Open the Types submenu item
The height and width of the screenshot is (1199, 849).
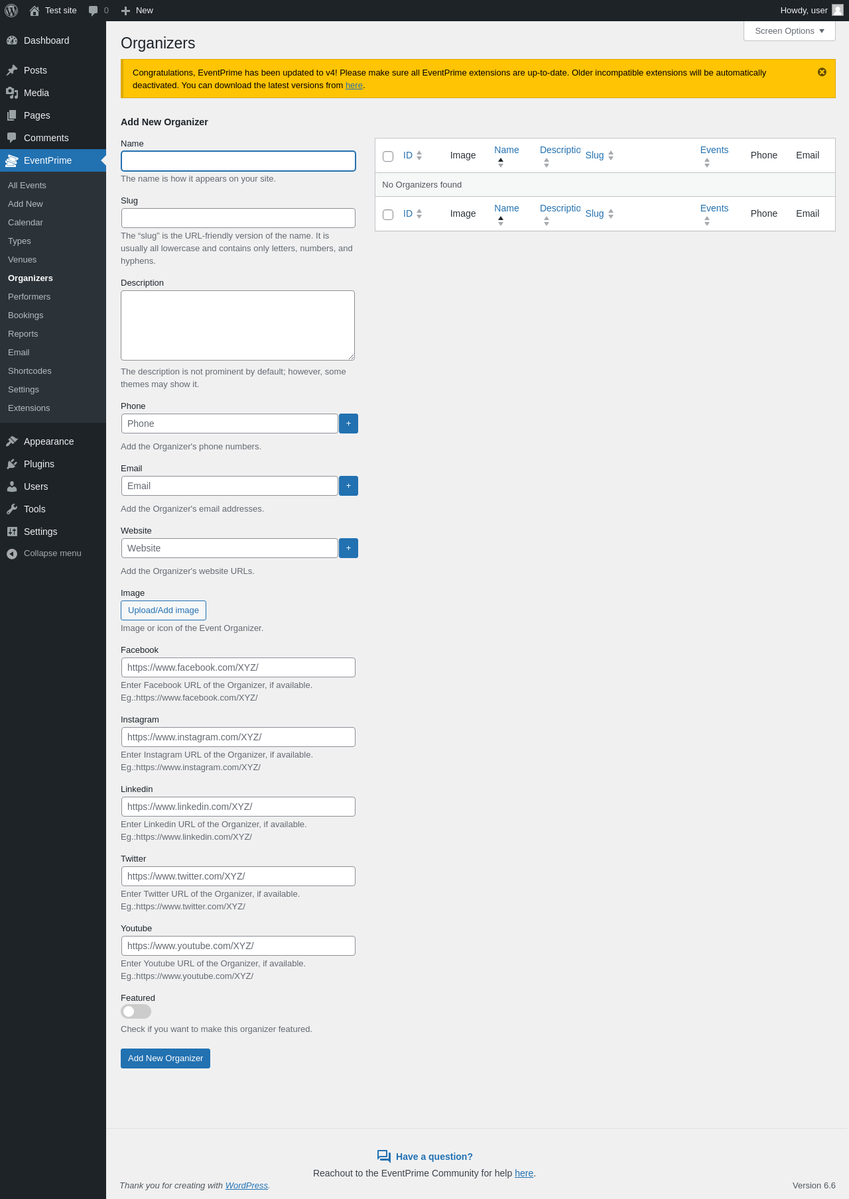click(x=19, y=241)
